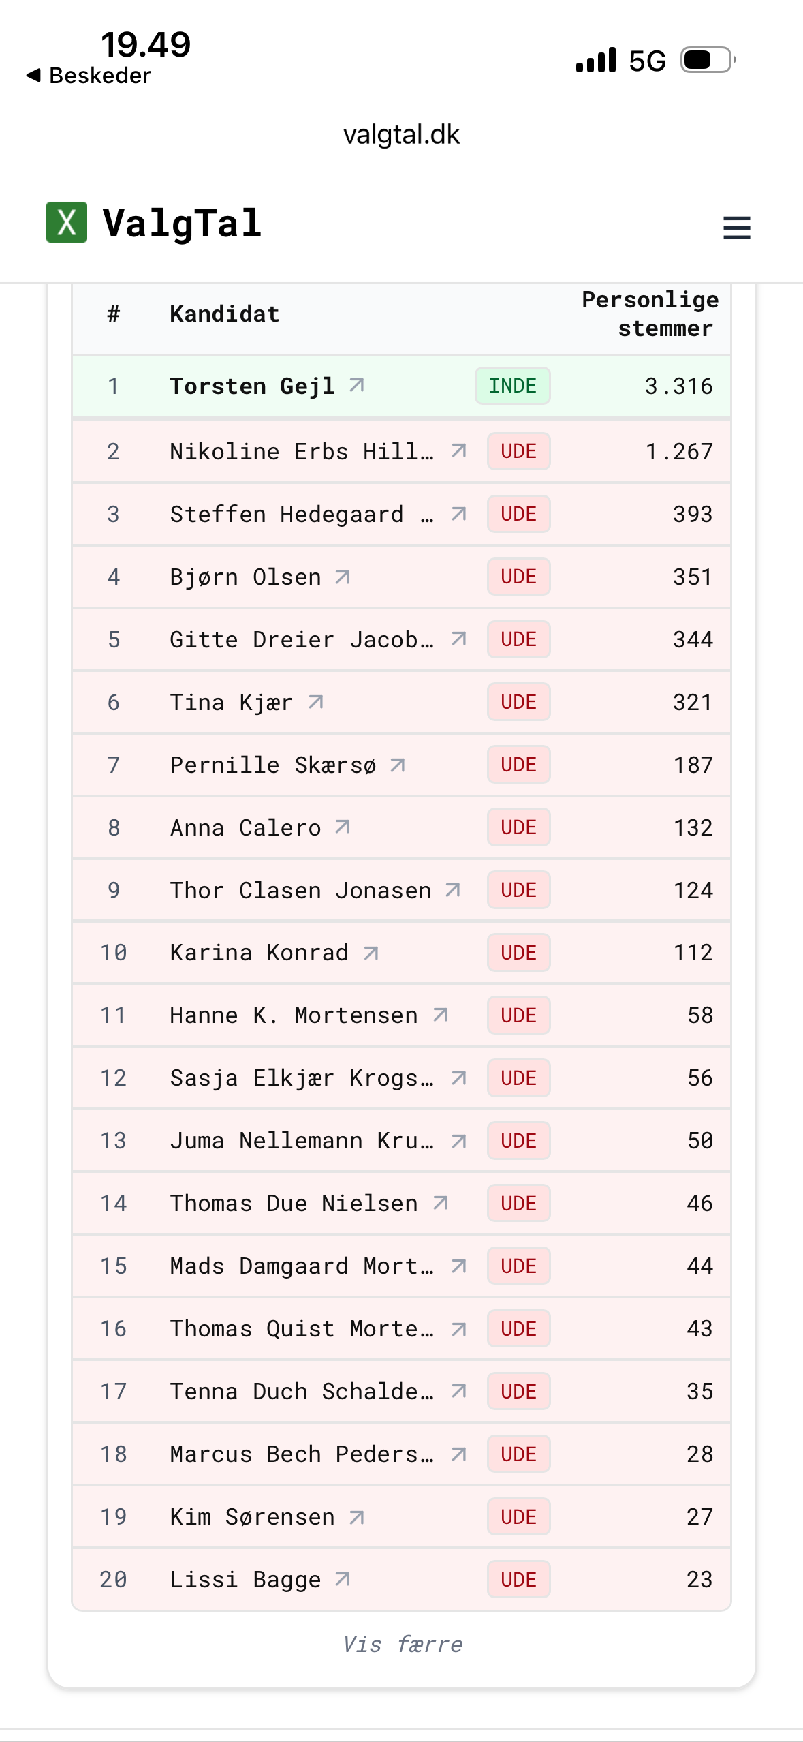Viewport: 803px width, 1742px height.
Task: Tap the INDE badge for Torsten Gejl
Action: pos(512,386)
